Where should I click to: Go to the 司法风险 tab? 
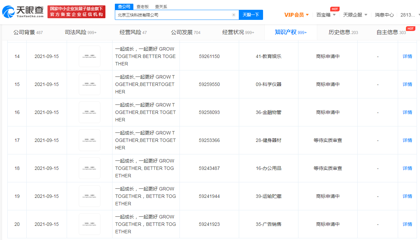tap(80, 32)
